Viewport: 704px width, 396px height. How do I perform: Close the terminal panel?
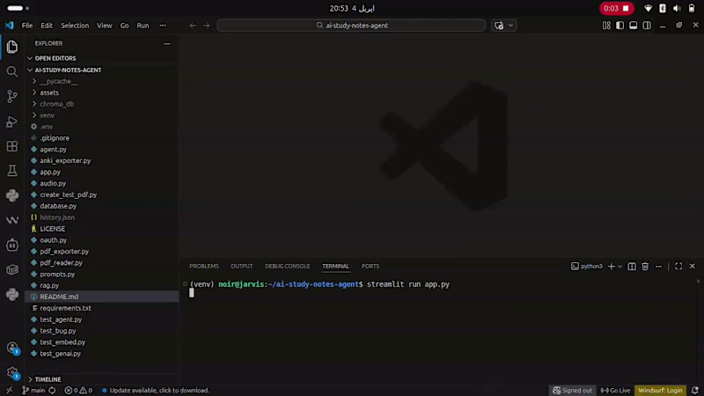coord(693,267)
